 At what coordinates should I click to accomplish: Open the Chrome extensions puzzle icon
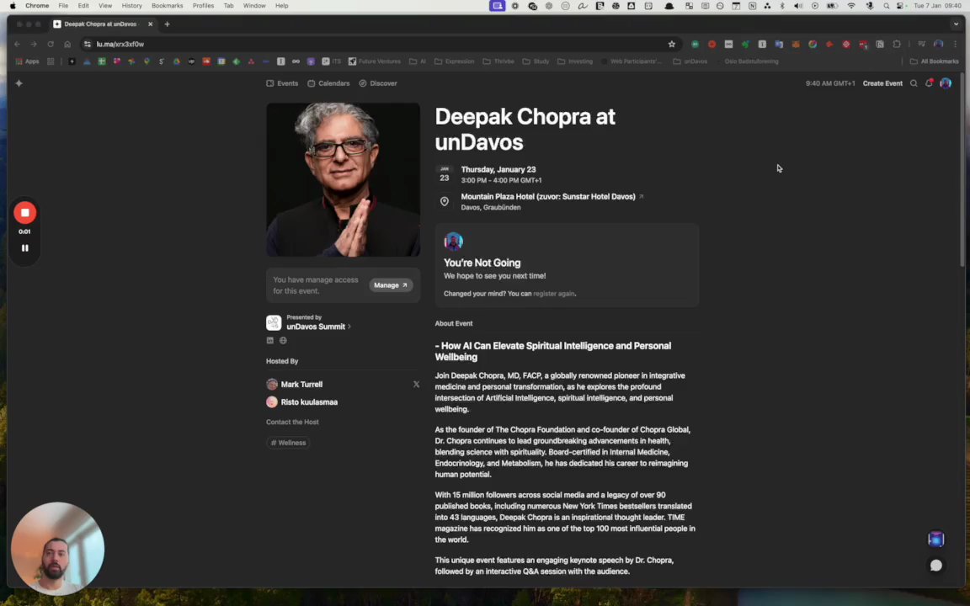[897, 45]
